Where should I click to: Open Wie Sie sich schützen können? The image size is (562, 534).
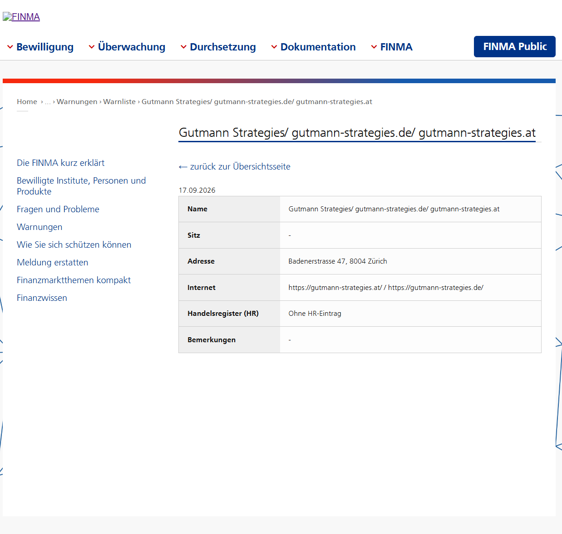(74, 245)
